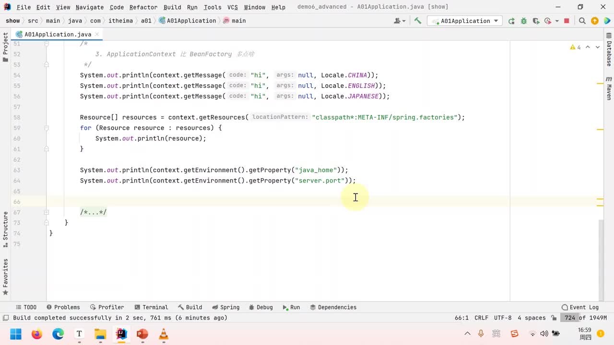This screenshot has height=345, width=614.
Task: Open the Build tool window tab
Action: (x=190, y=307)
